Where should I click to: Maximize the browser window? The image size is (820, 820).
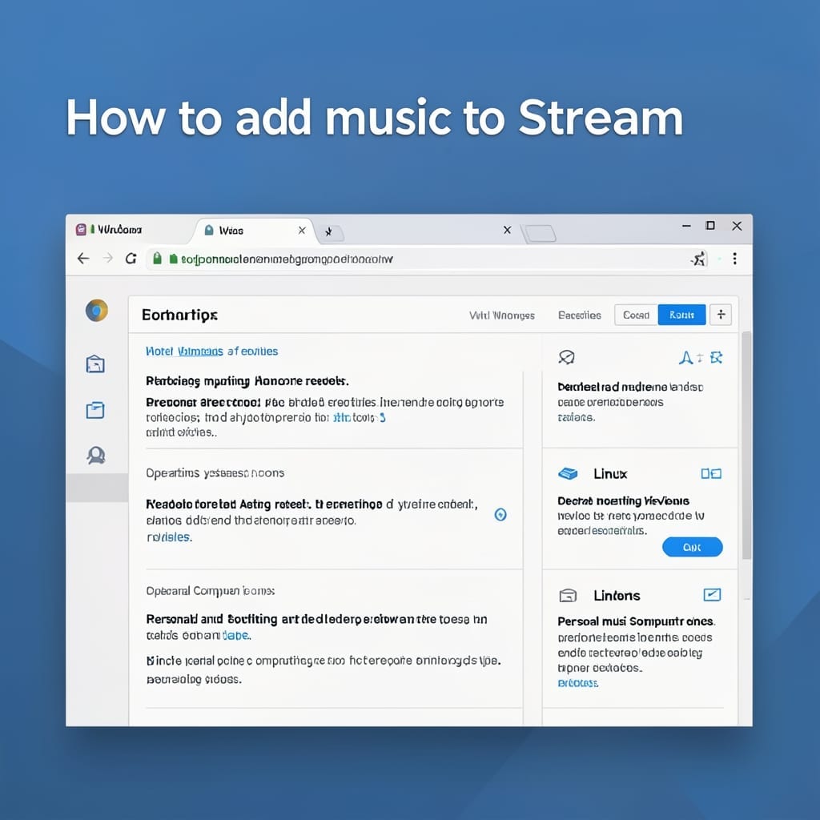710,225
